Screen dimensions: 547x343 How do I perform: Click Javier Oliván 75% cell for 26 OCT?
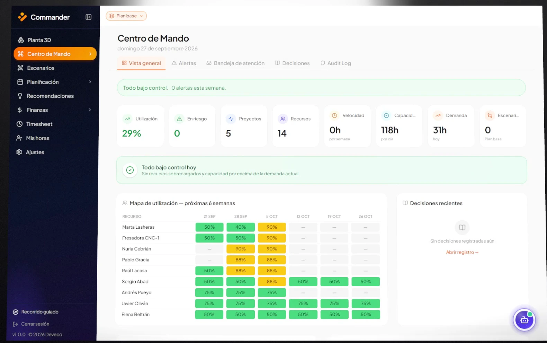tap(366, 304)
